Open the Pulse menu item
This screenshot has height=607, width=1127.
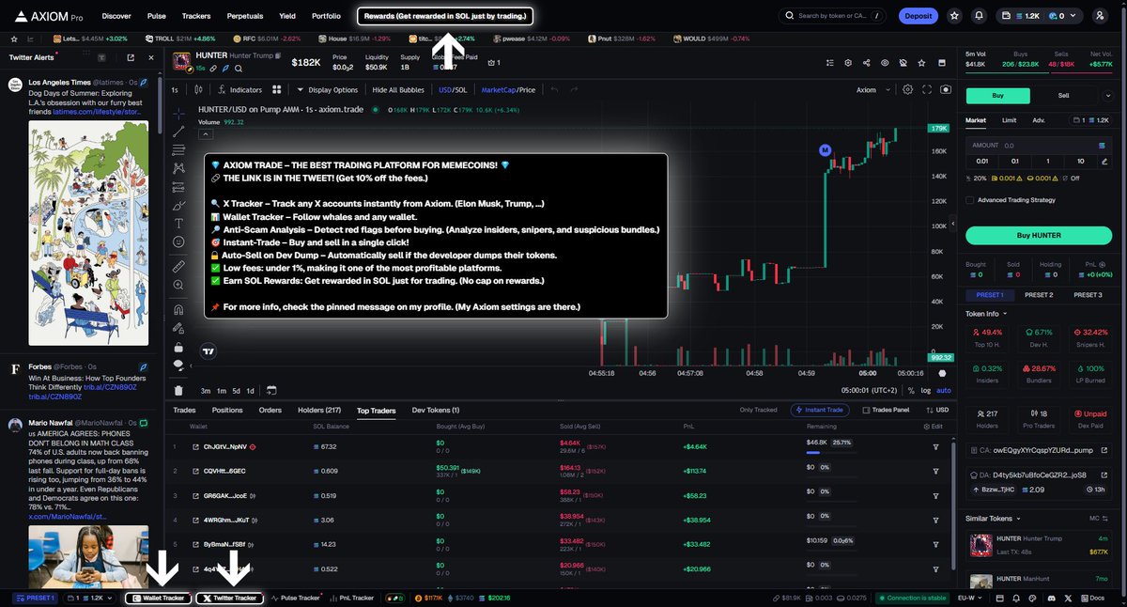pyautogui.click(x=157, y=16)
